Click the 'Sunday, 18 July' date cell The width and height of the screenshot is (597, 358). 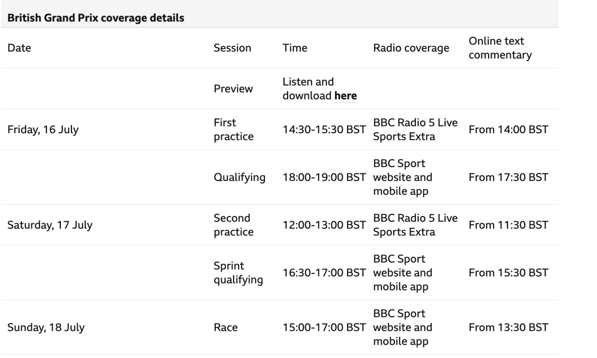pos(46,327)
